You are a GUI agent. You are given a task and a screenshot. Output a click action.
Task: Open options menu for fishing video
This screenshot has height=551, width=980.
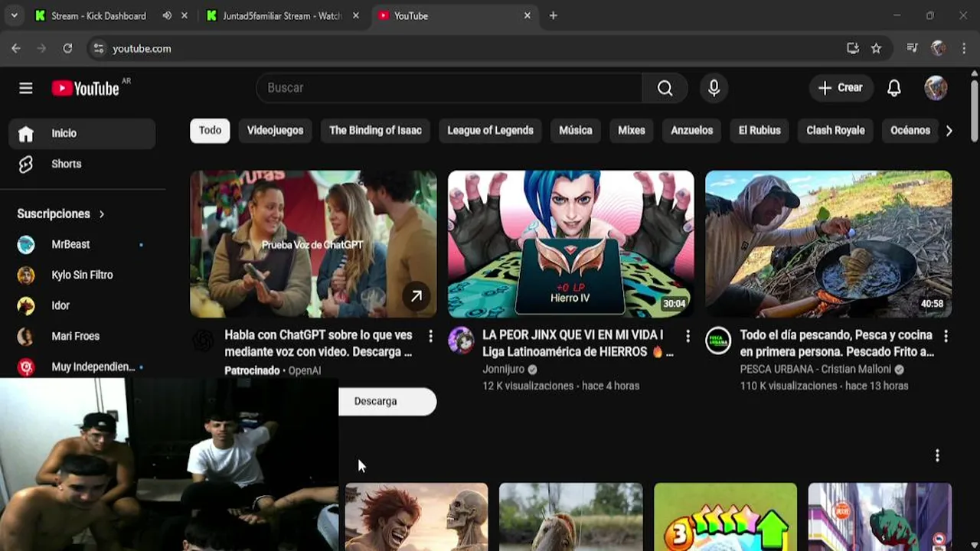(x=946, y=336)
